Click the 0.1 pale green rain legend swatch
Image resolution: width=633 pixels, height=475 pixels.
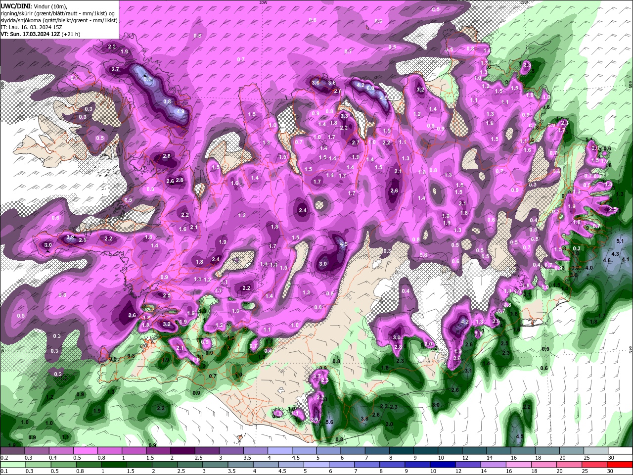pyautogui.click(x=13, y=464)
